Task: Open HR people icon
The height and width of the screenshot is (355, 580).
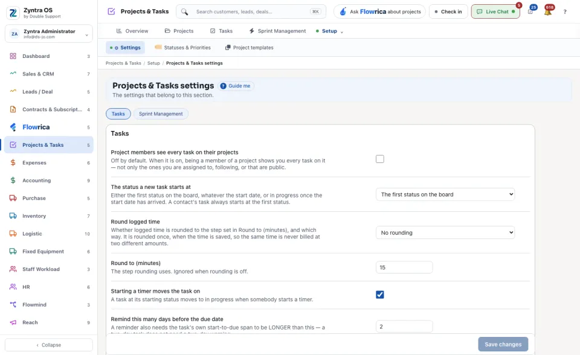Action: tap(13, 287)
